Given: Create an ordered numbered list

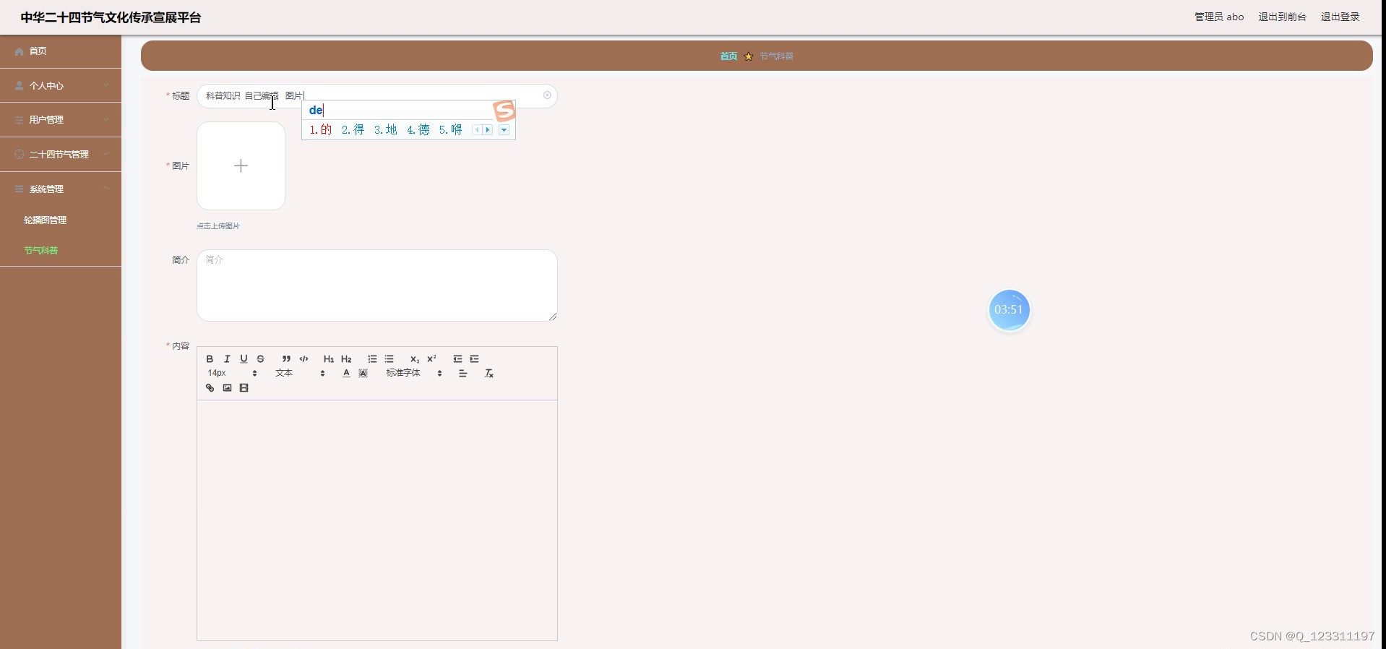Looking at the screenshot, I should point(372,359).
